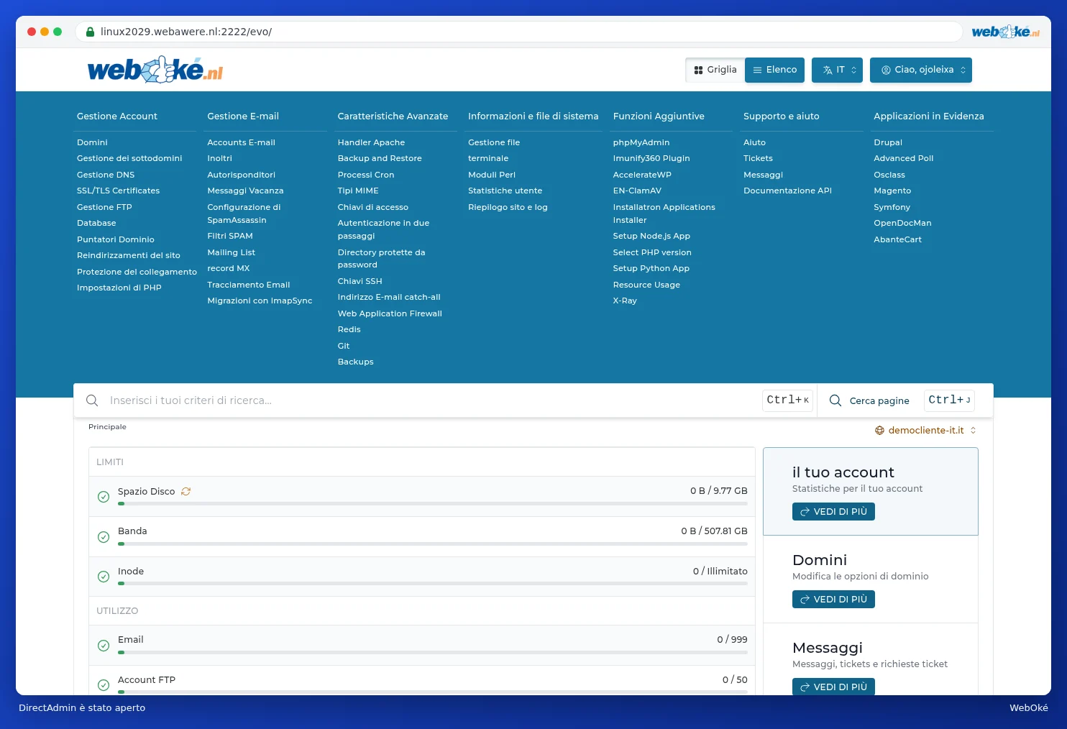Click the globe icon beside democliente-it.it

[x=879, y=431]
